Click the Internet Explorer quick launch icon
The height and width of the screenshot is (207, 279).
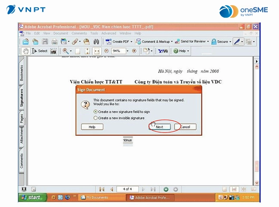(53, 197)
